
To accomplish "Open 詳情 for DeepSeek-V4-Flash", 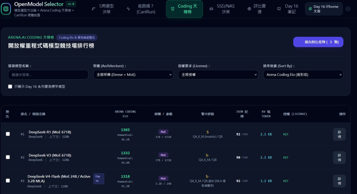I will (339, 181).
